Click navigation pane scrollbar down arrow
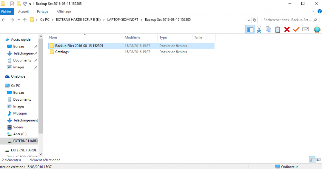 [x=41, y=154]
